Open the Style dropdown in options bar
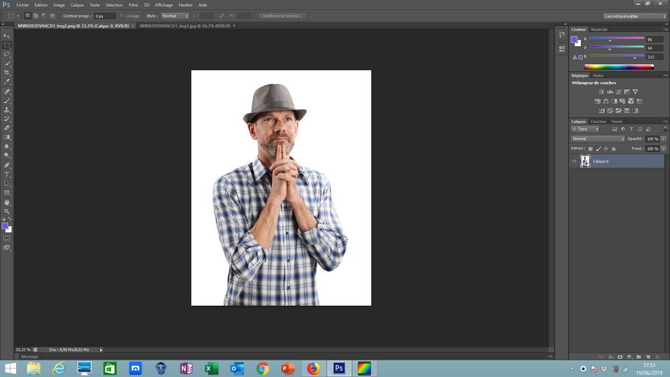The height and width of the screenshot is (377, 670). [x=175, y=15]
